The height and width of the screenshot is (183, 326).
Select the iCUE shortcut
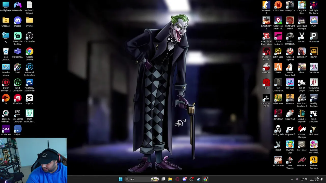18,69
